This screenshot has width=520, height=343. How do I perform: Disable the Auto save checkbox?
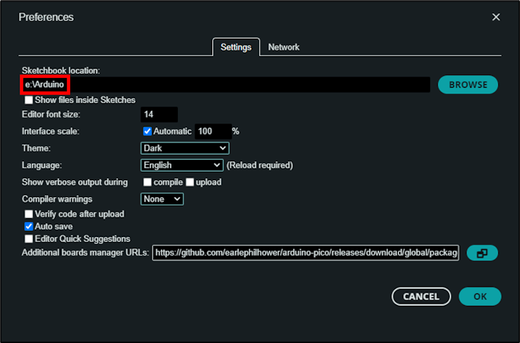29,227
